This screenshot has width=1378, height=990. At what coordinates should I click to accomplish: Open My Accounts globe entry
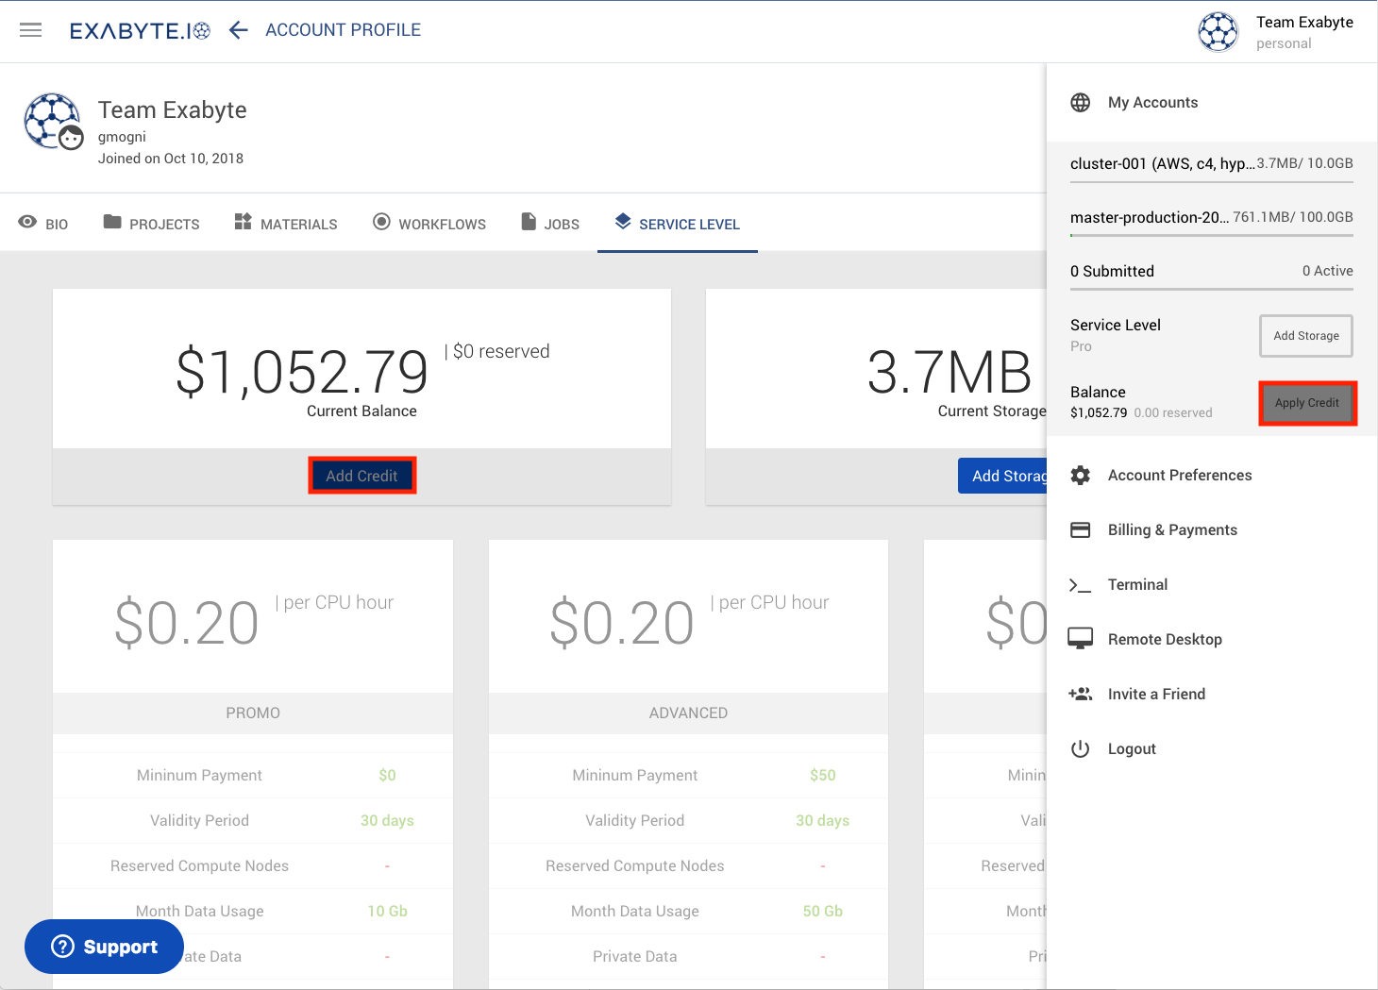click(x=1151, y=103)
